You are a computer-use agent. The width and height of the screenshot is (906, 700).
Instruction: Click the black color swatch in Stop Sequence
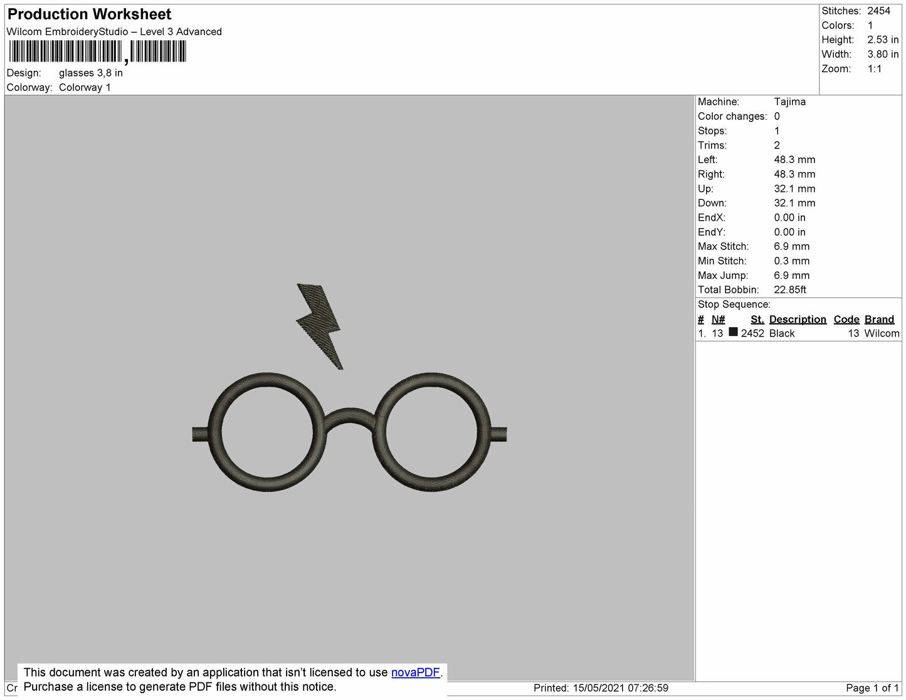[733, 332]
